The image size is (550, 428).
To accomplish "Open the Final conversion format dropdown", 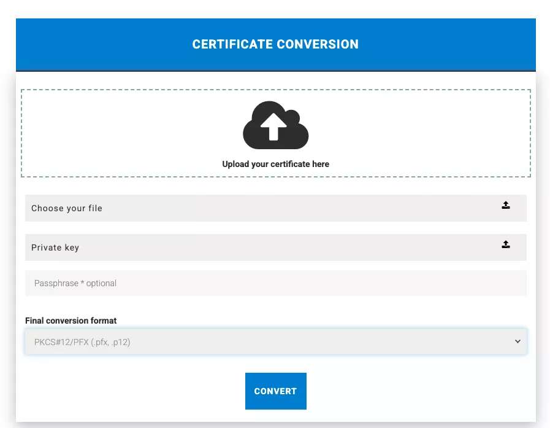I will click(x=275, y=341).
